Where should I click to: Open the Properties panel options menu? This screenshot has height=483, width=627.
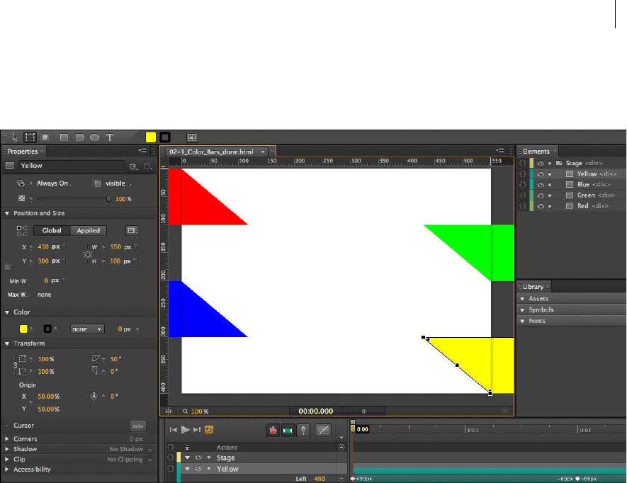click(142, 151)
